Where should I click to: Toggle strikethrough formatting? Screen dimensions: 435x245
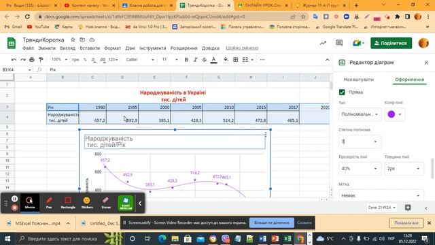205,60
